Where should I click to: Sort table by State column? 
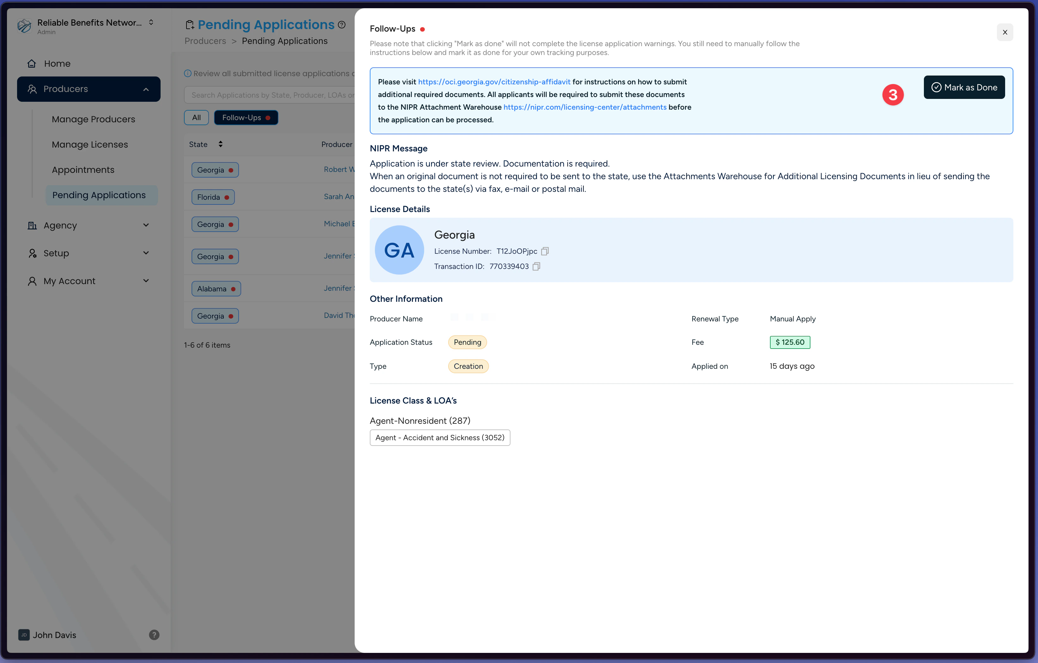click(x=220, y=144)
